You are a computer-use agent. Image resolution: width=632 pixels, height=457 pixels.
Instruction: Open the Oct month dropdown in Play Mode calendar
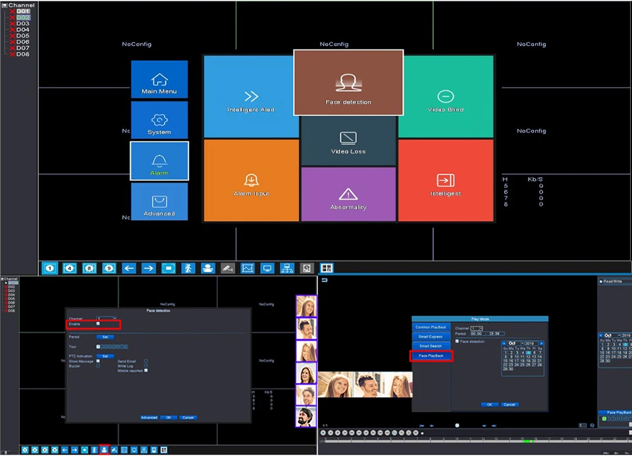click(x=515, y=343)
